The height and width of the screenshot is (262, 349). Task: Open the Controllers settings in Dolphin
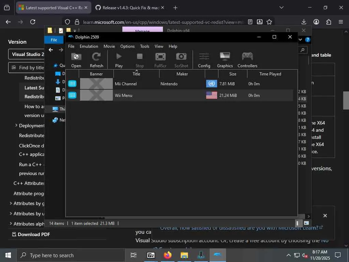[x=247, y=59]
